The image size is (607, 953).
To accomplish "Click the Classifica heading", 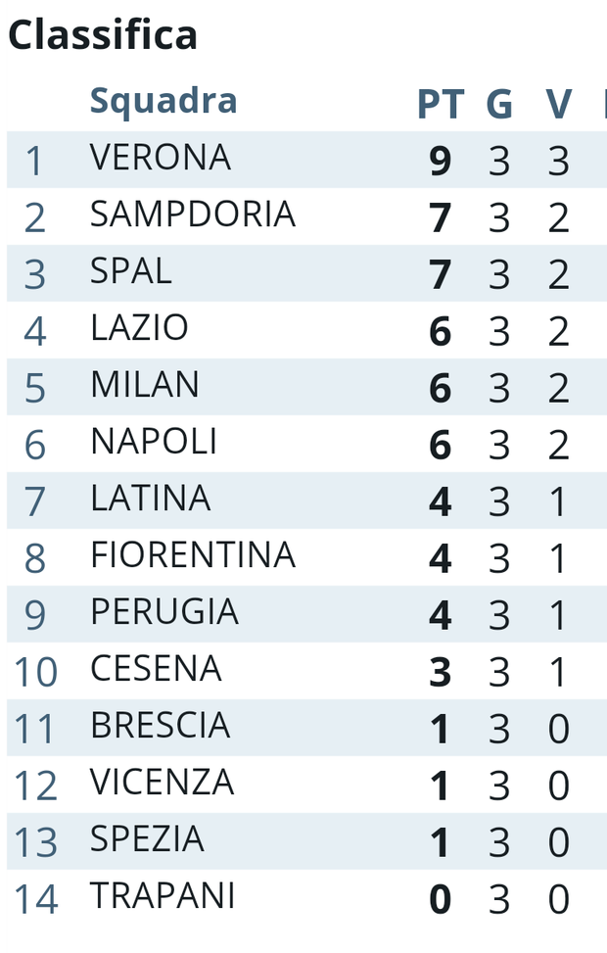I will (103, 35).
